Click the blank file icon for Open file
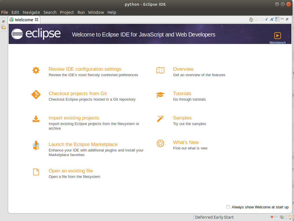The image size is (294, 221). tap(36, 172)
